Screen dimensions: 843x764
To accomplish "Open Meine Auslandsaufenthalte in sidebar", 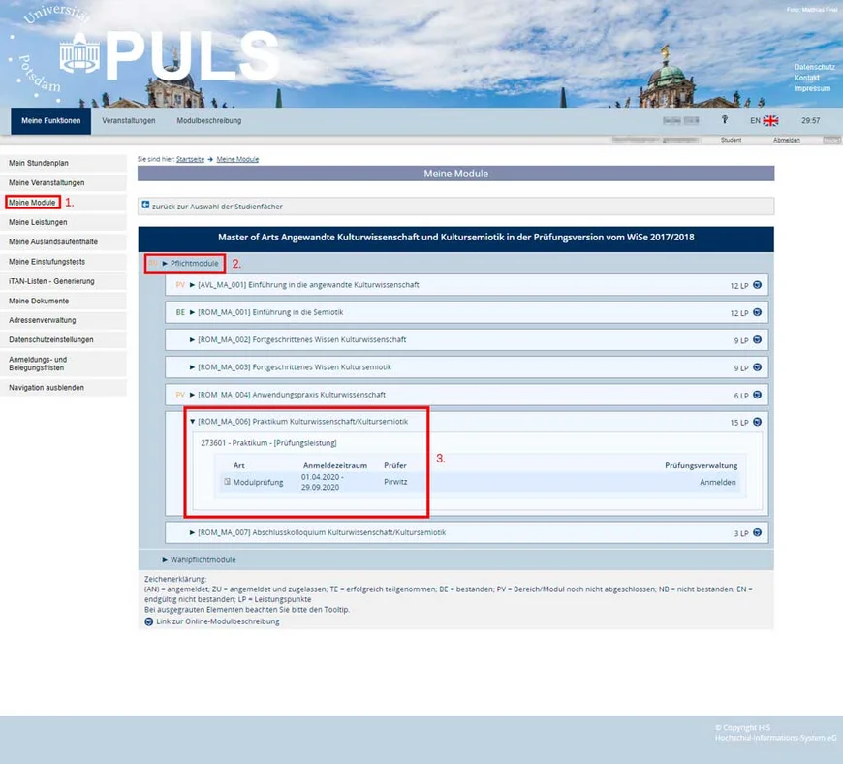I will point(63,242).
